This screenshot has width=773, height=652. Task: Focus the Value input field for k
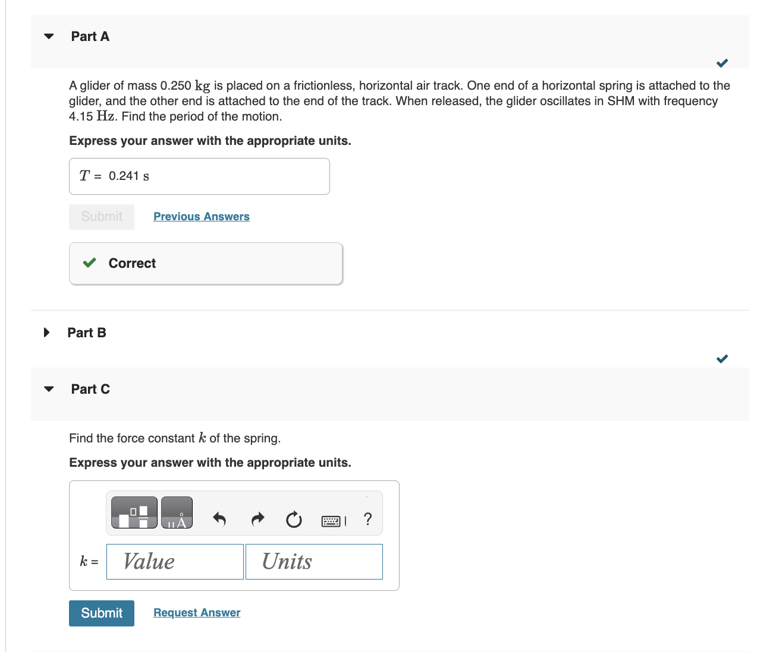click(175, 561)
